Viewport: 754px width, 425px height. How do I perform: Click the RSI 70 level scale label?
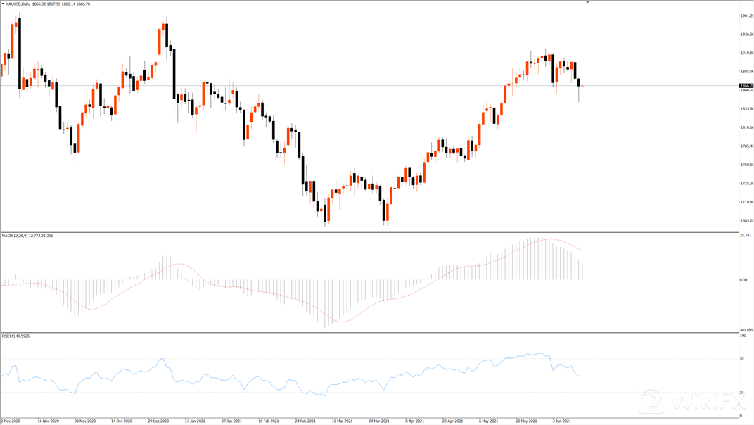[742, 359]
